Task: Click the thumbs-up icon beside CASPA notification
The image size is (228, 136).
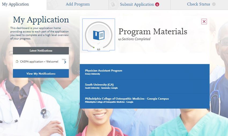Action: coord(17,61)
